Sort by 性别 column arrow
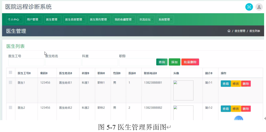This screenshot has width=266, height=132. [120, 73]
